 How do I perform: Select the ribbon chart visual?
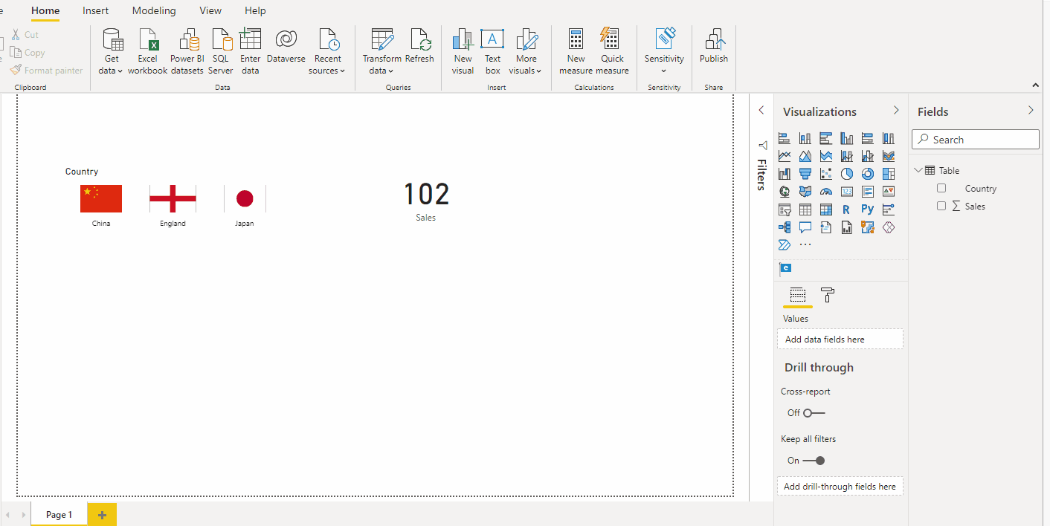(x=889, y=156)
